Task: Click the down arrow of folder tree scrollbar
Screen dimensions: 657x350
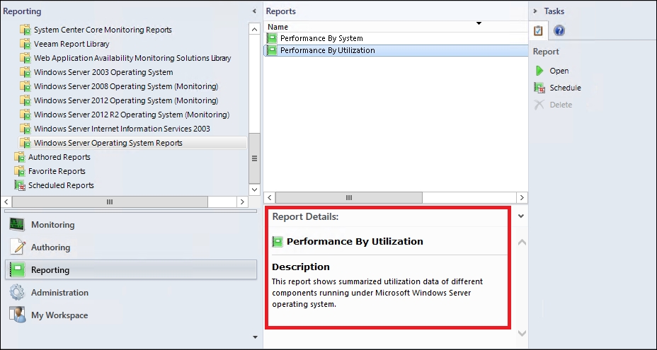Action: pos(254,189)
